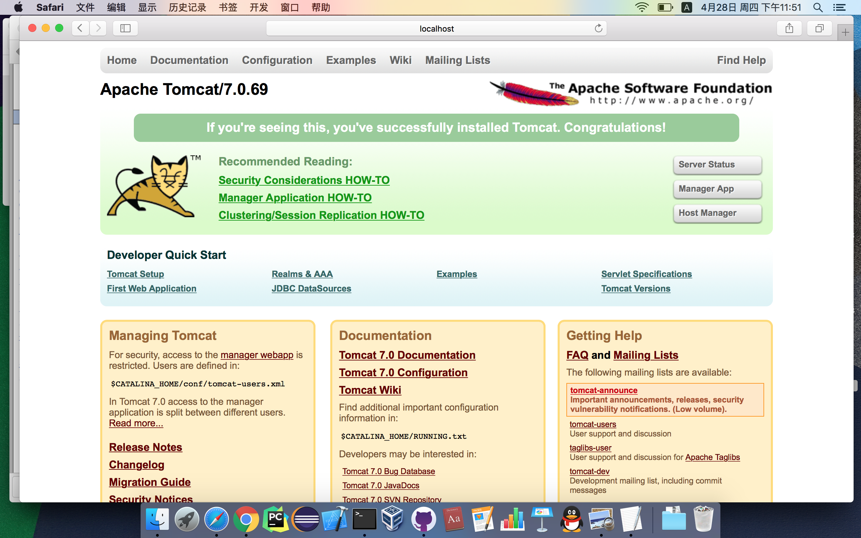This screenshot has height=538, width=861.
Task: Open Trash in the Dock
Action: pyautogui.click(x=703, y=519)
